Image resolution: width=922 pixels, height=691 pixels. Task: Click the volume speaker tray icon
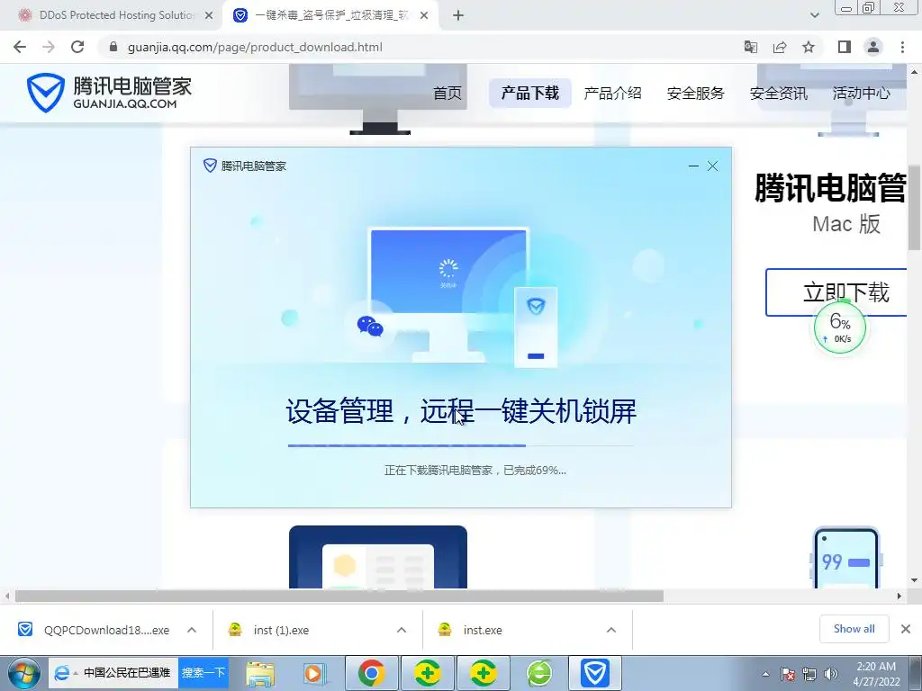point(830,674)
